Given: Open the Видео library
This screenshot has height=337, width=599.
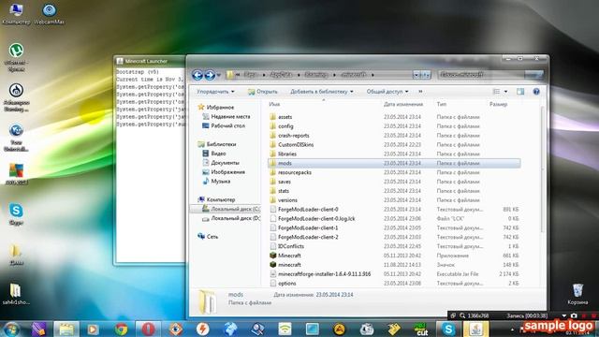Looking at the screenshot, I should click(218, 154).
